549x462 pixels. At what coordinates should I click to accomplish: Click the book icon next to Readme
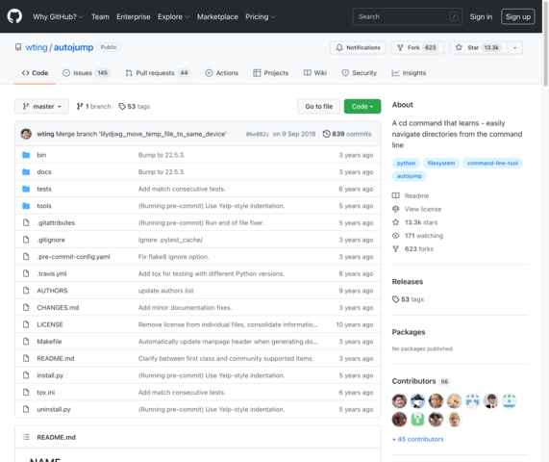pyautogui.click(x=395, y=195)
